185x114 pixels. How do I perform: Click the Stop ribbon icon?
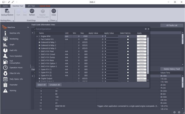[x=25, y=11]
